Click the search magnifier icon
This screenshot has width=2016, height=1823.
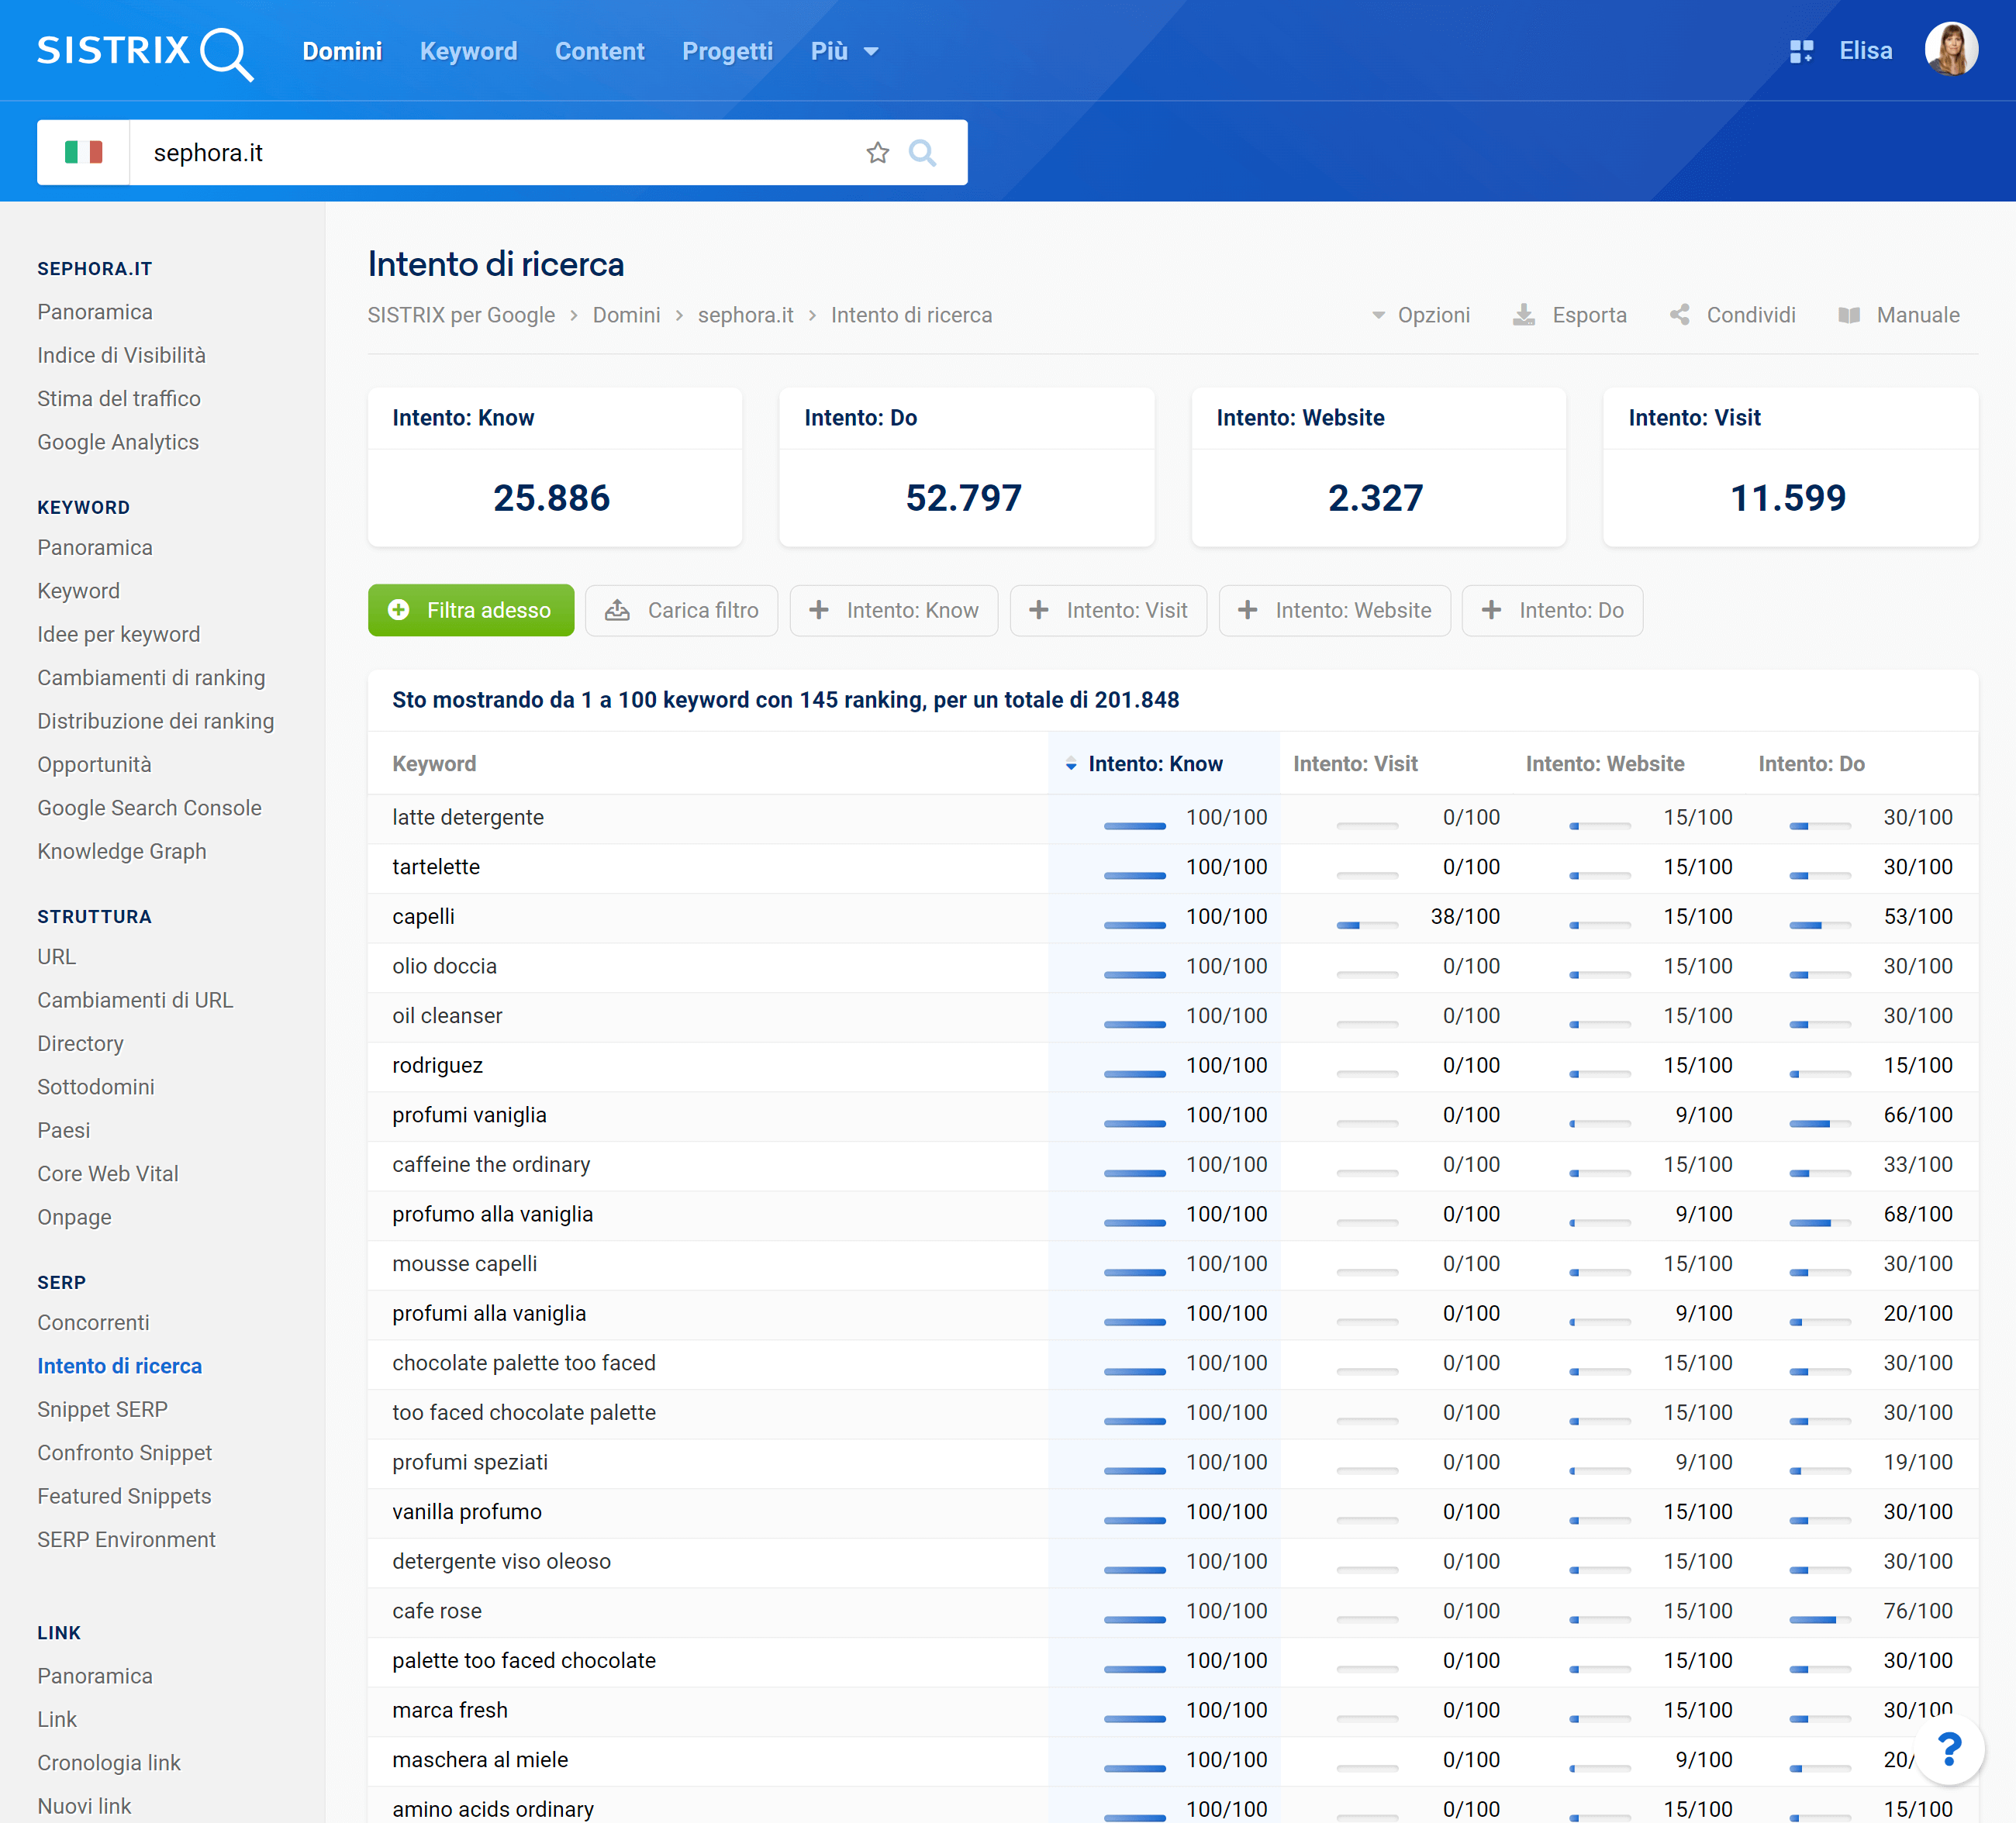click(922, 152)
